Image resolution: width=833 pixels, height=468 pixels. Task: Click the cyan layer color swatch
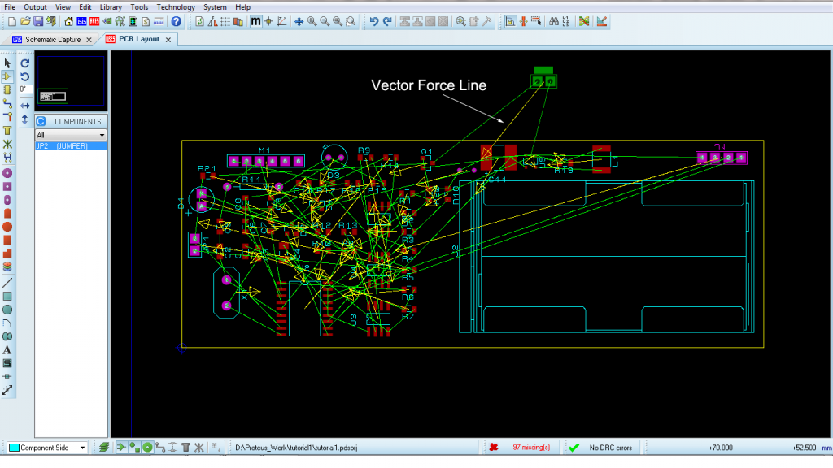[14, 448]
